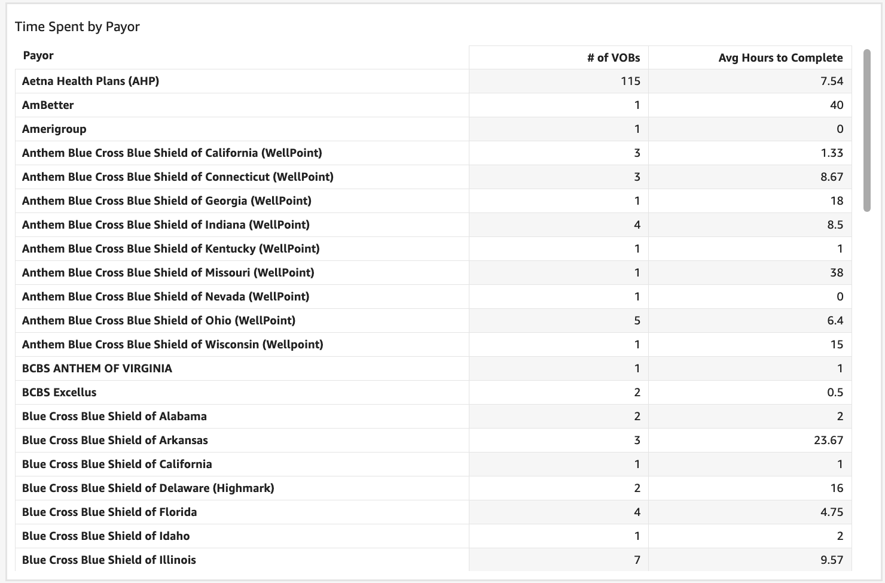
Task: Sort by # of VOBs column header
Action: pyautogui.click(x=613, y=57)
